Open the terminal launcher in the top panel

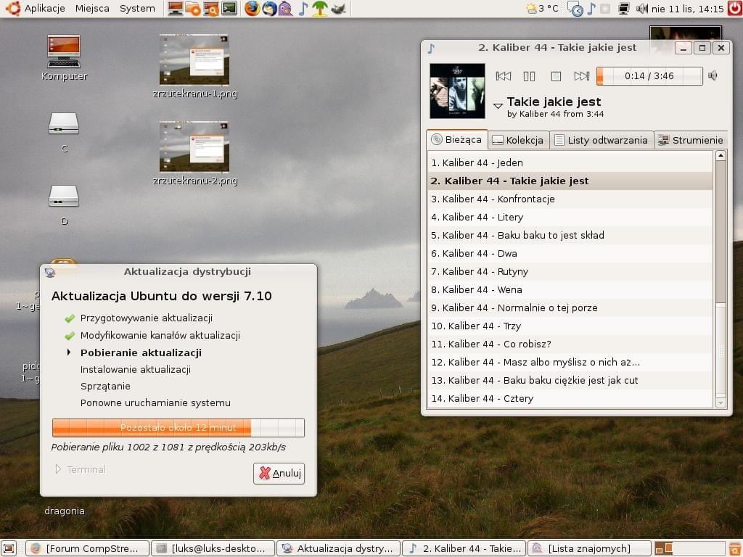229,9
